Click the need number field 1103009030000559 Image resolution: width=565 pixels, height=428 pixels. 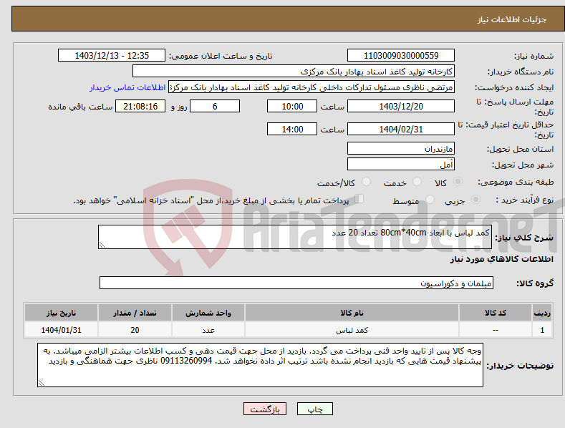401,56
